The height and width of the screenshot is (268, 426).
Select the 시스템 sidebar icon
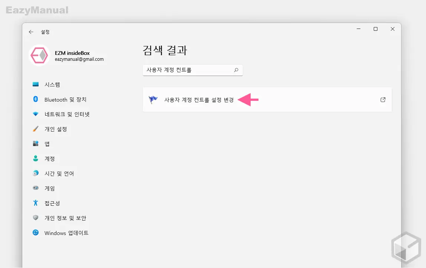(x=35, y=85)
